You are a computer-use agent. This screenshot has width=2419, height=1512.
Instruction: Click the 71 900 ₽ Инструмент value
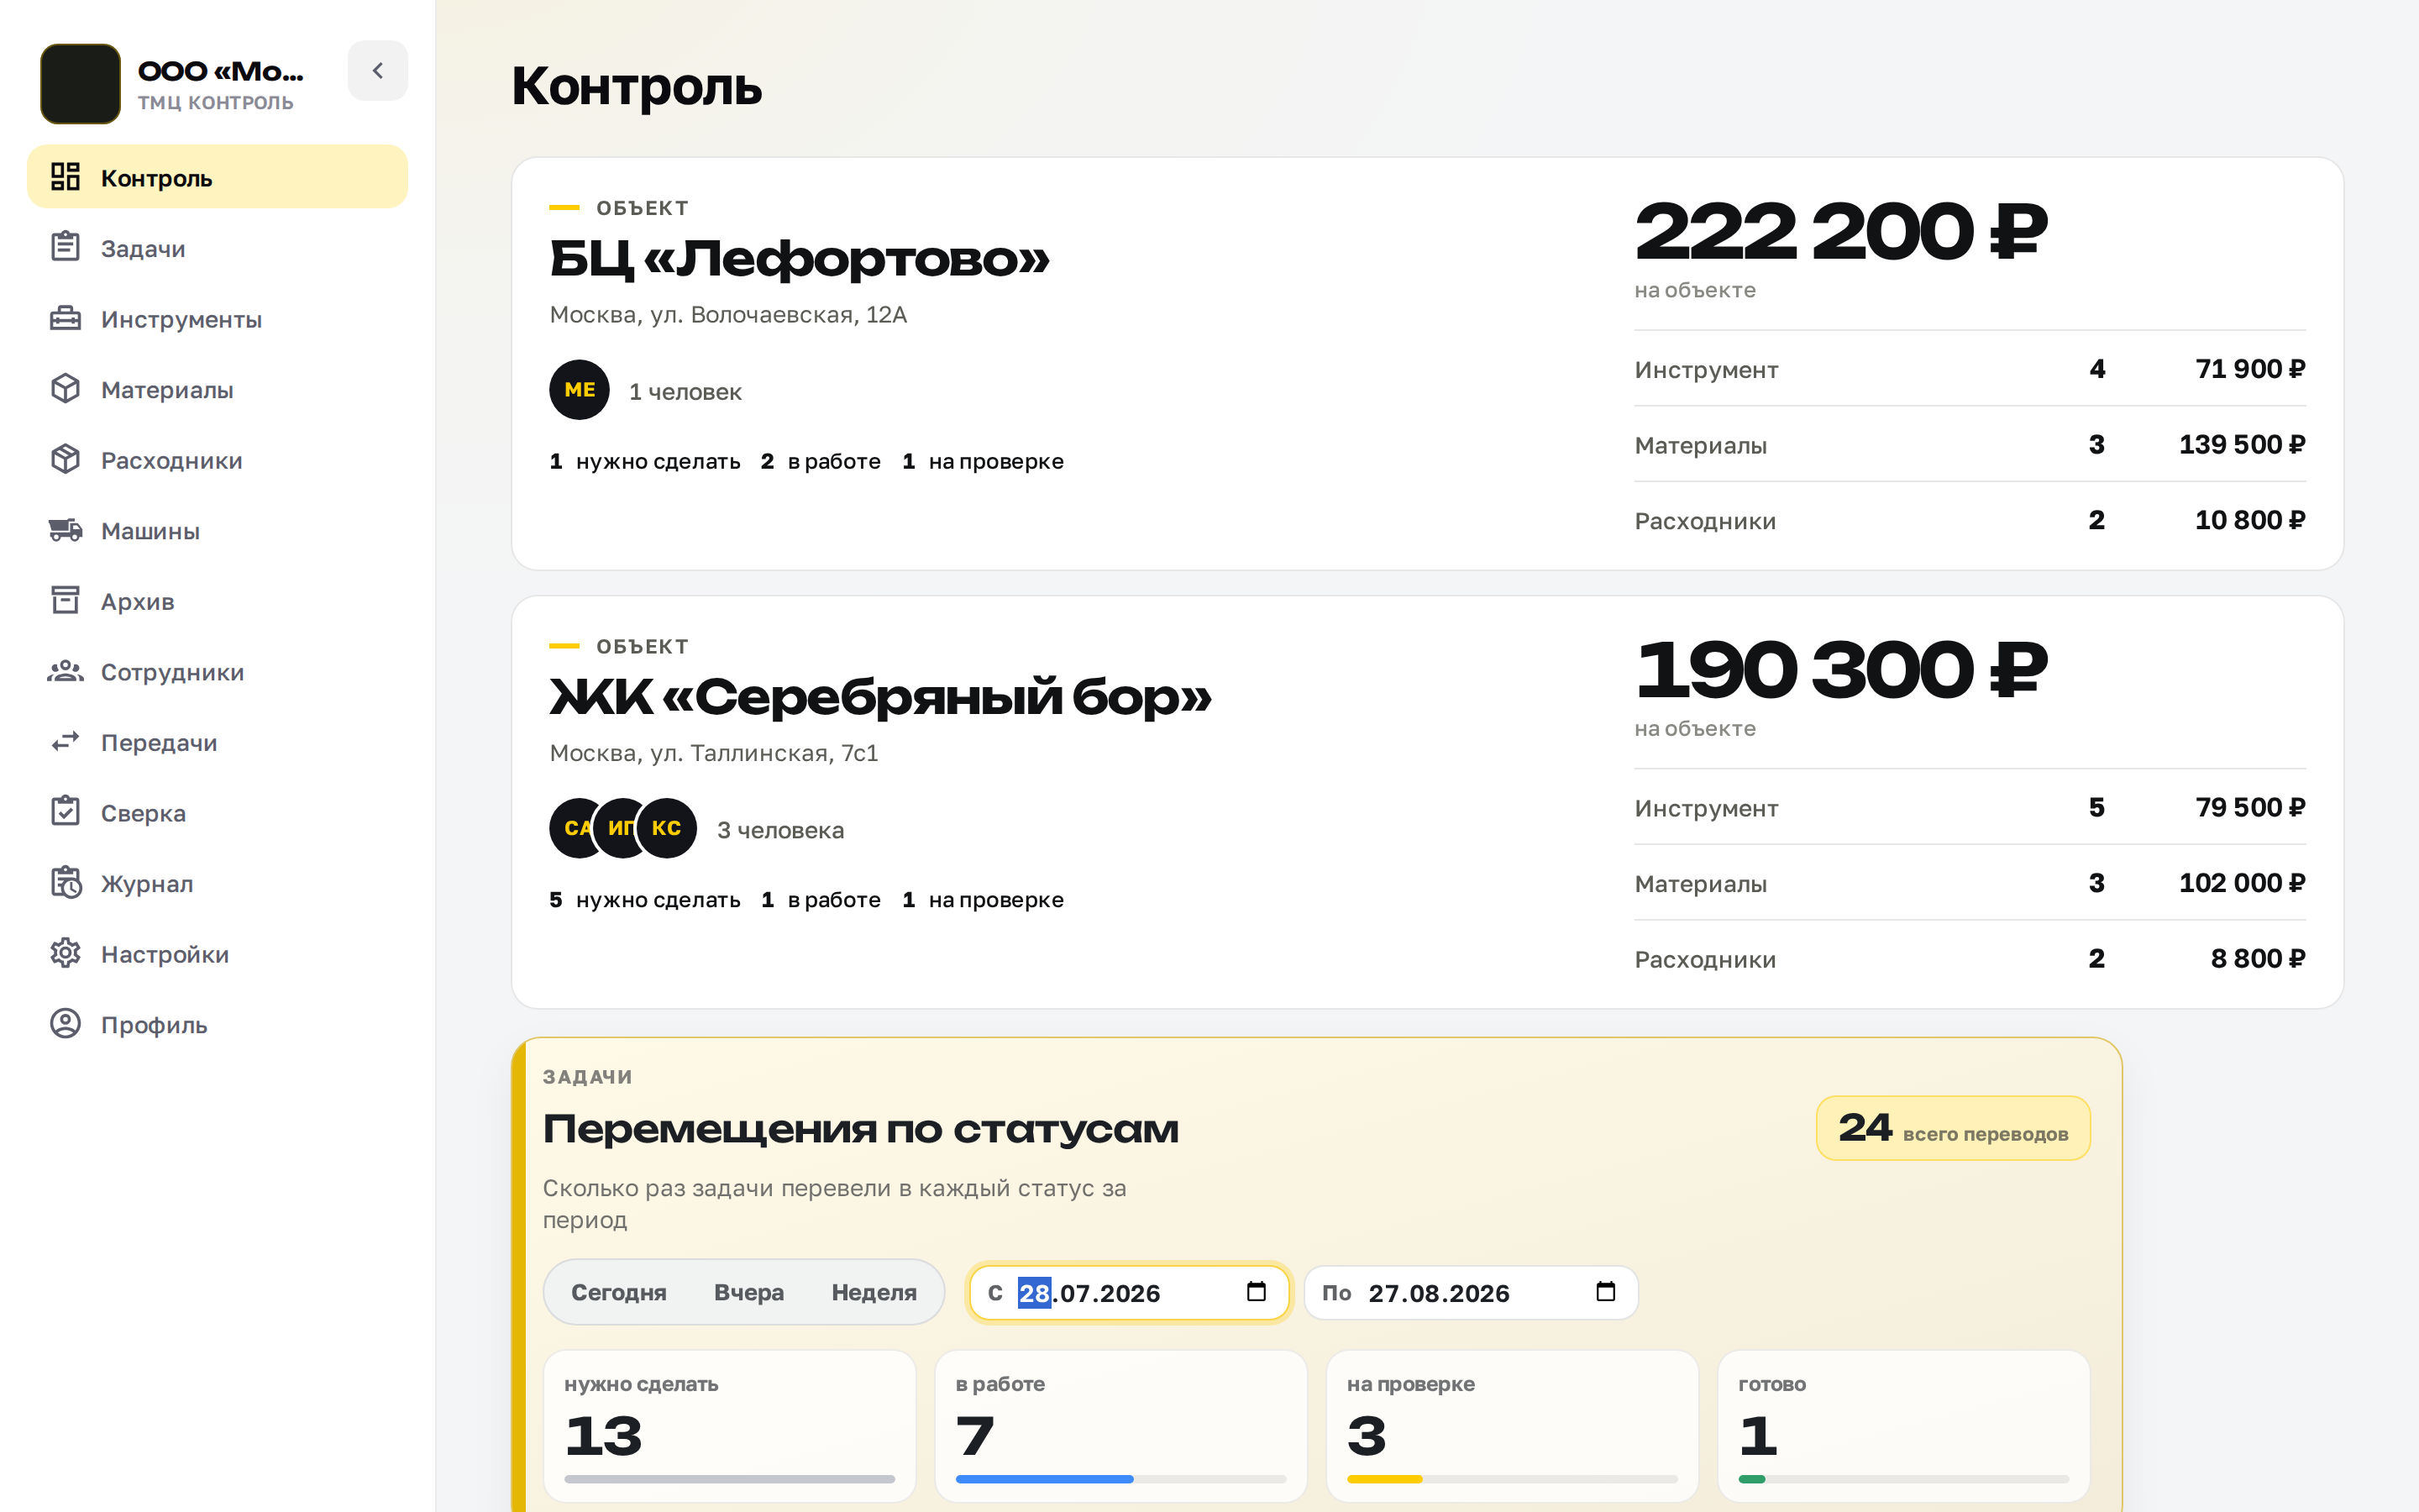pos(2250,369)
